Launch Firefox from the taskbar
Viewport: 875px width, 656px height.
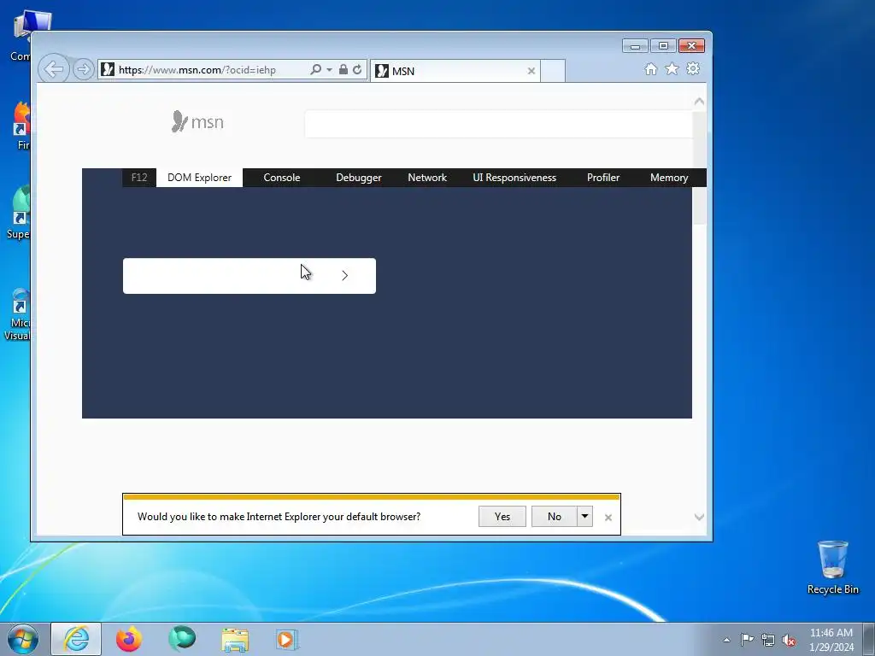pyautogui.click(x=129, y=639)
